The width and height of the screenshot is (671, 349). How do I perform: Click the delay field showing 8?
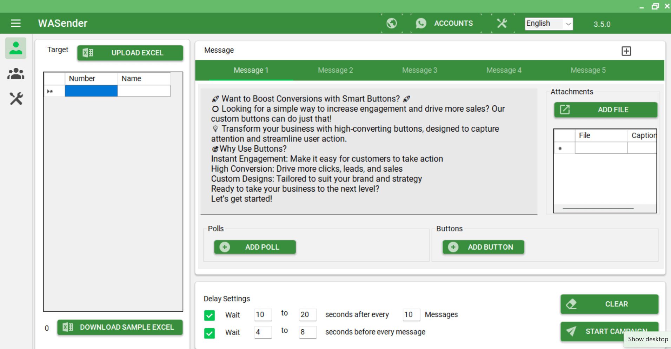coord(308,332)
